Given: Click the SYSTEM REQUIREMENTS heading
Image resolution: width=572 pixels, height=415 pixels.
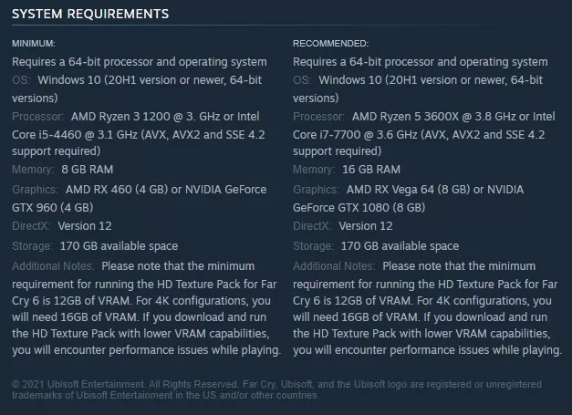Looking at the screenshot, I should pyautogui.click(x=90, y=14).
